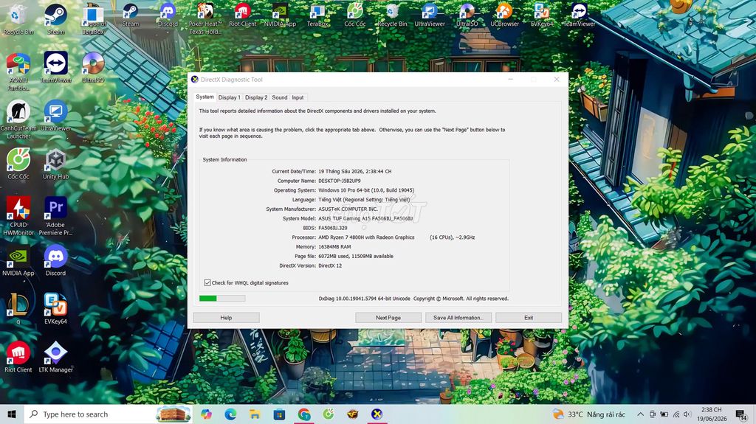The height and width of the screenshot is (424, 756).
Task: Open LTK Manager desktop shortcut
Action: [x=55, y=357]
